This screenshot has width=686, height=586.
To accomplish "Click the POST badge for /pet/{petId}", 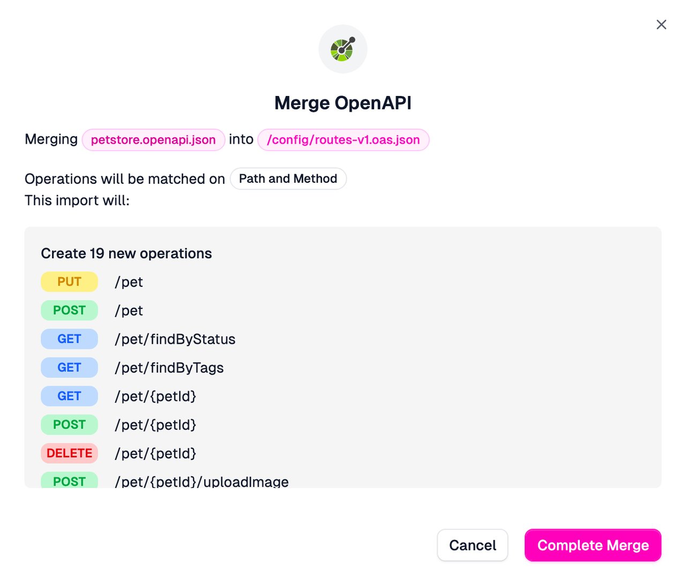I will coord(70,425).
